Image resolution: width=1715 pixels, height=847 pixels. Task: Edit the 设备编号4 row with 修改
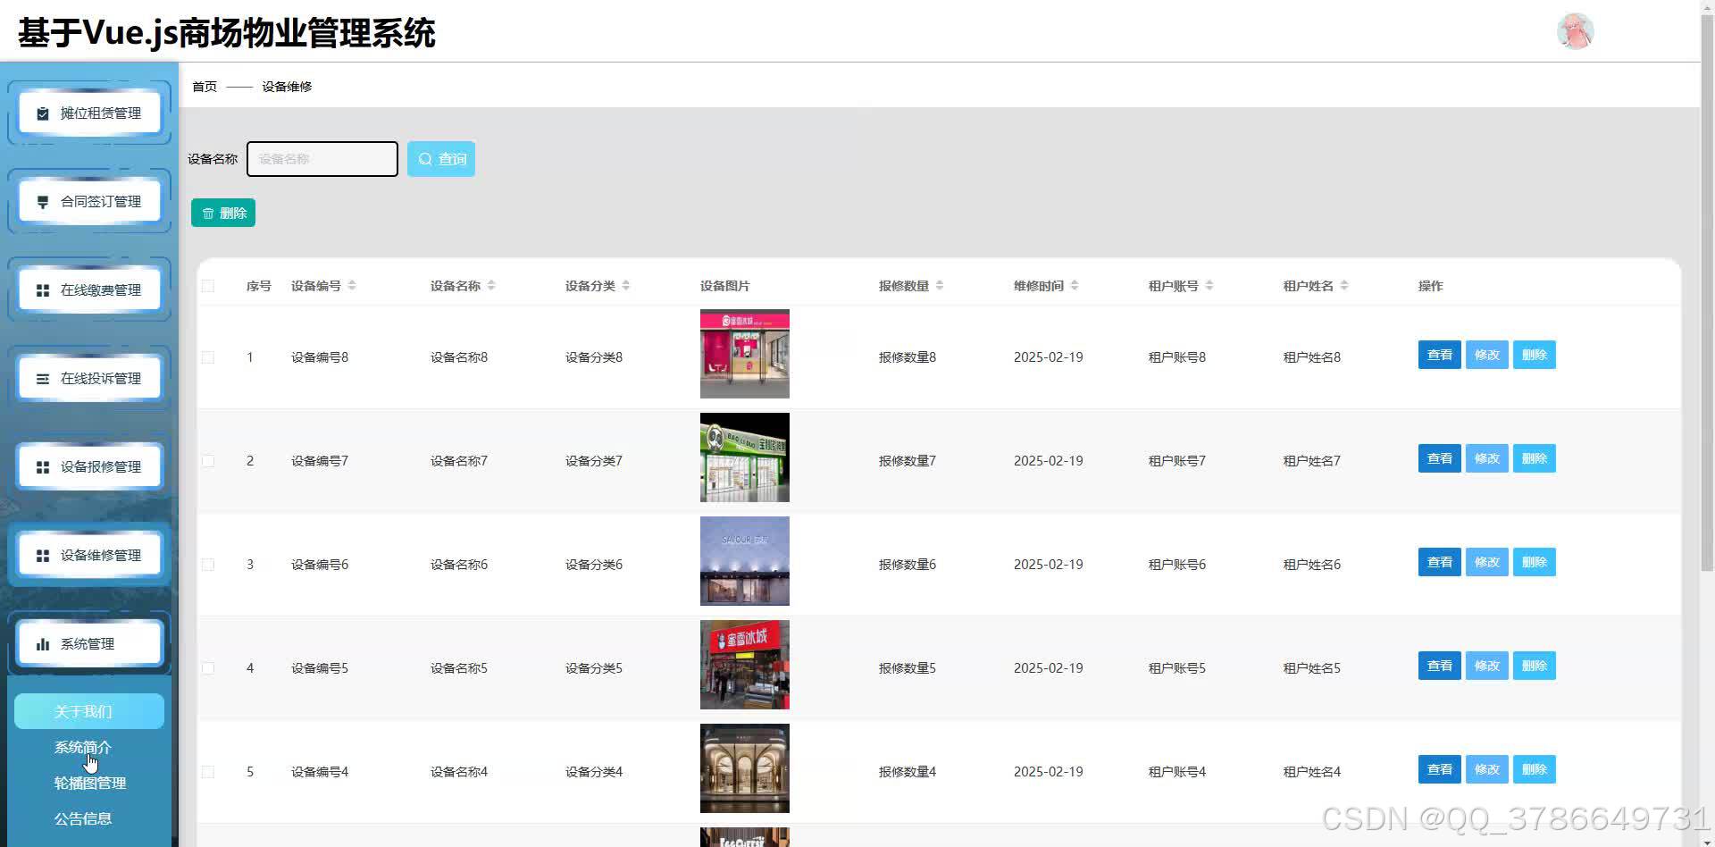[x=1487, y=769]
